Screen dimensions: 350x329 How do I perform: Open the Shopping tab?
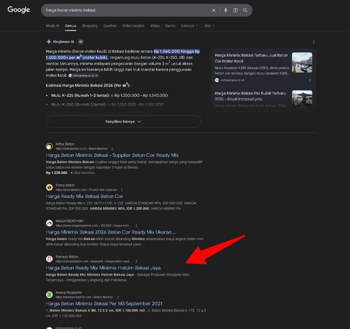pyautogui.click(x=90, y=26)
